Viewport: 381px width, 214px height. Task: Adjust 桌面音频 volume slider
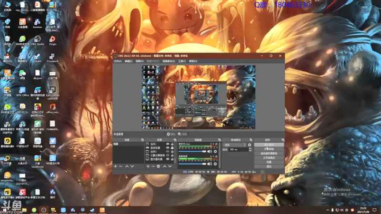tap(192, 164)
